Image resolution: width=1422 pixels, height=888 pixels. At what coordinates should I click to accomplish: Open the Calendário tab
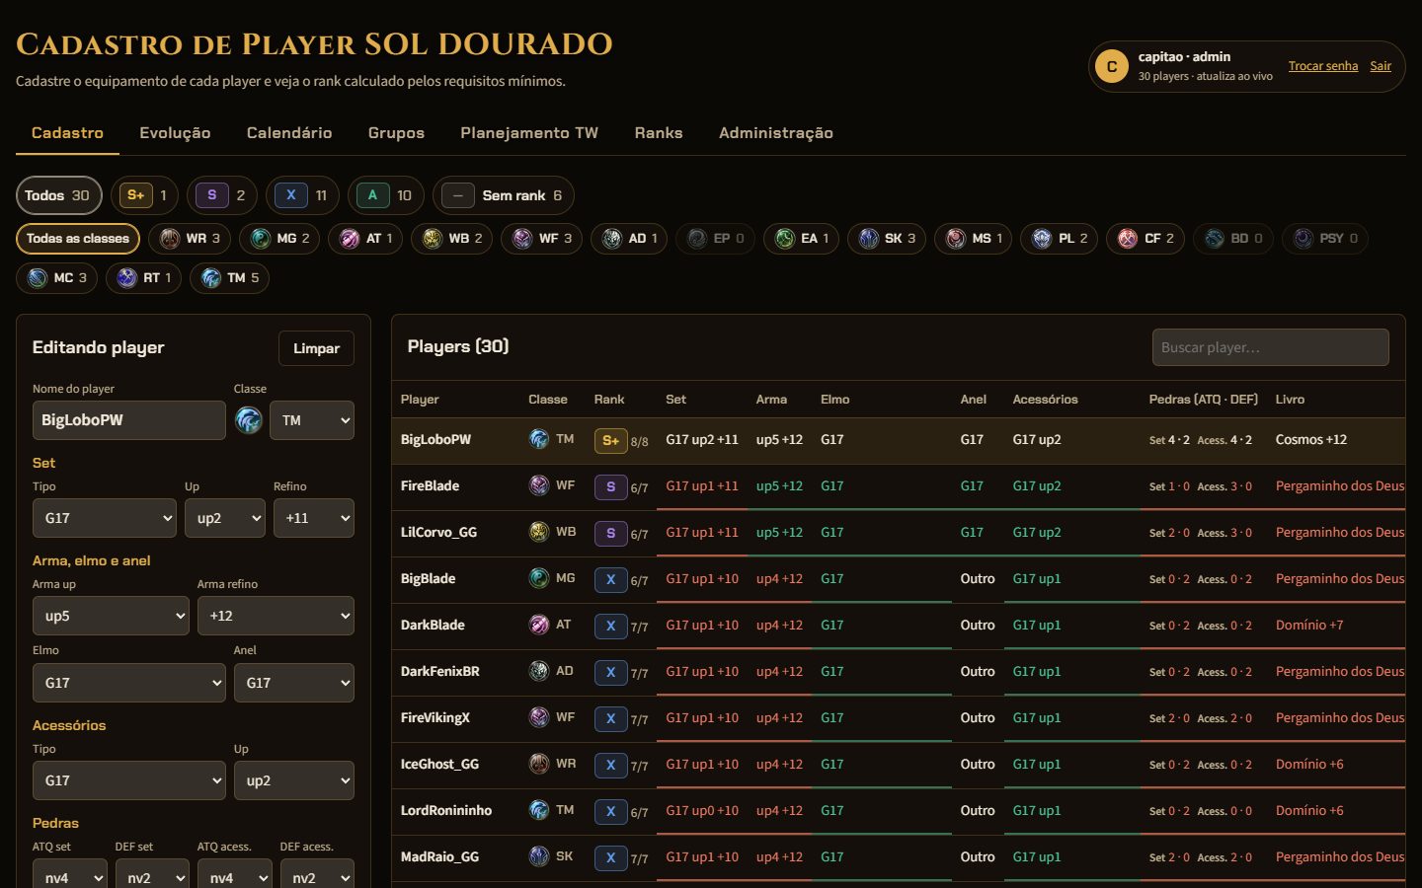pyautogui.click(x=289, y=133)
